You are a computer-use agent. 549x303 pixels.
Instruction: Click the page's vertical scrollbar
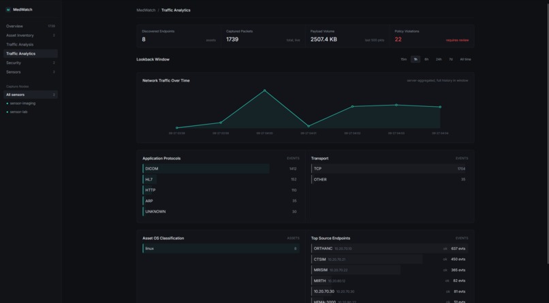pyautogui.click(x=548, y=132)
